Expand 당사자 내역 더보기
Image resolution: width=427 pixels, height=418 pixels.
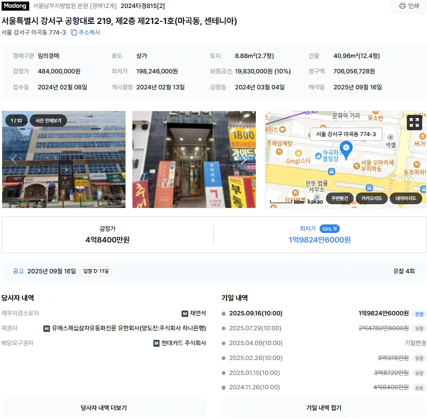point(104,408)
